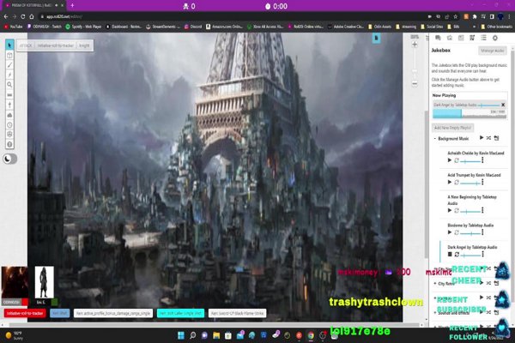This screenshot has width=515, height=343.
Task: Click red initiative-roll-to-tracker bottom macro
Action: (25, 313)
